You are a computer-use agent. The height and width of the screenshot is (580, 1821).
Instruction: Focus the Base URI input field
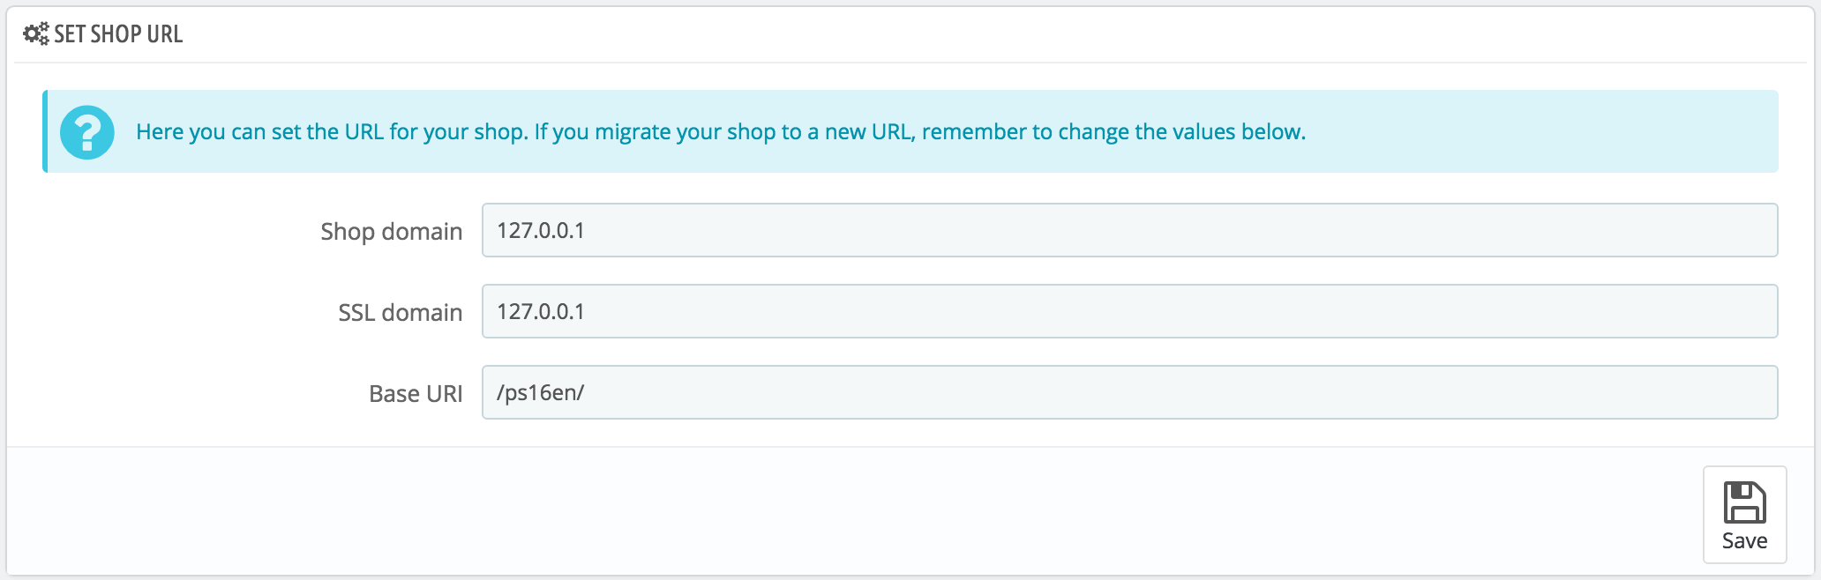tap(1129, 392)
